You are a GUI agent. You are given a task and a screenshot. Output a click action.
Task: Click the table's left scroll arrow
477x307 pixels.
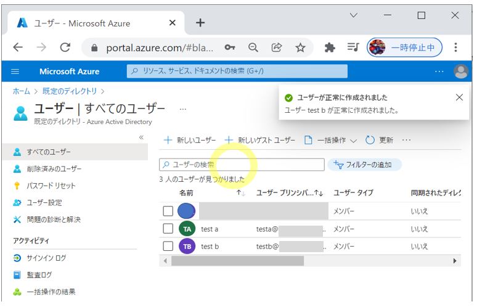tap(165, 261)
